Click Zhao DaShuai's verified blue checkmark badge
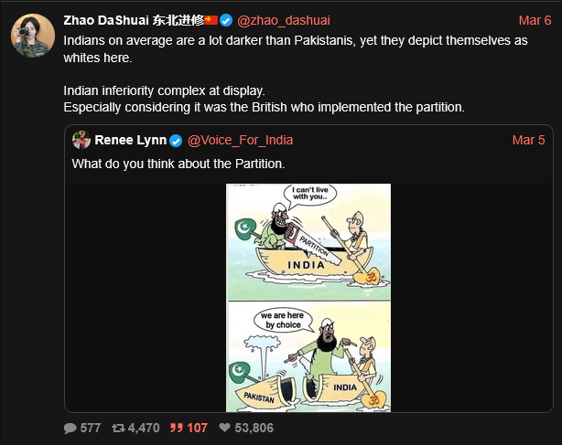Image resolution: width=562 pixels, height=445 pixels. [x=226, y=20]
